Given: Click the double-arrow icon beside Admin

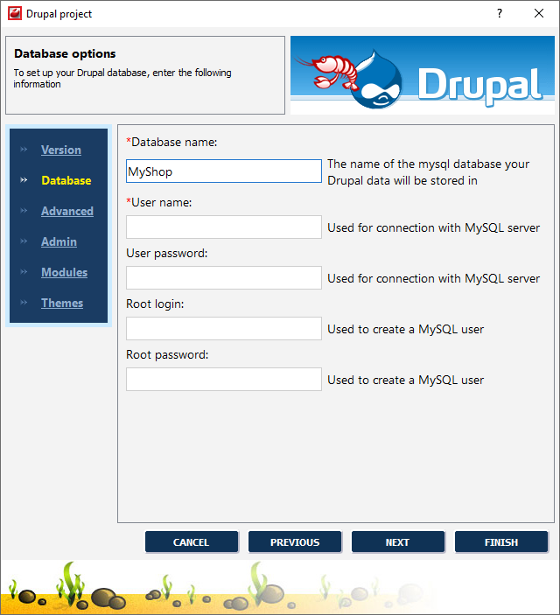Looking at the screenshot, I should 24,241.
